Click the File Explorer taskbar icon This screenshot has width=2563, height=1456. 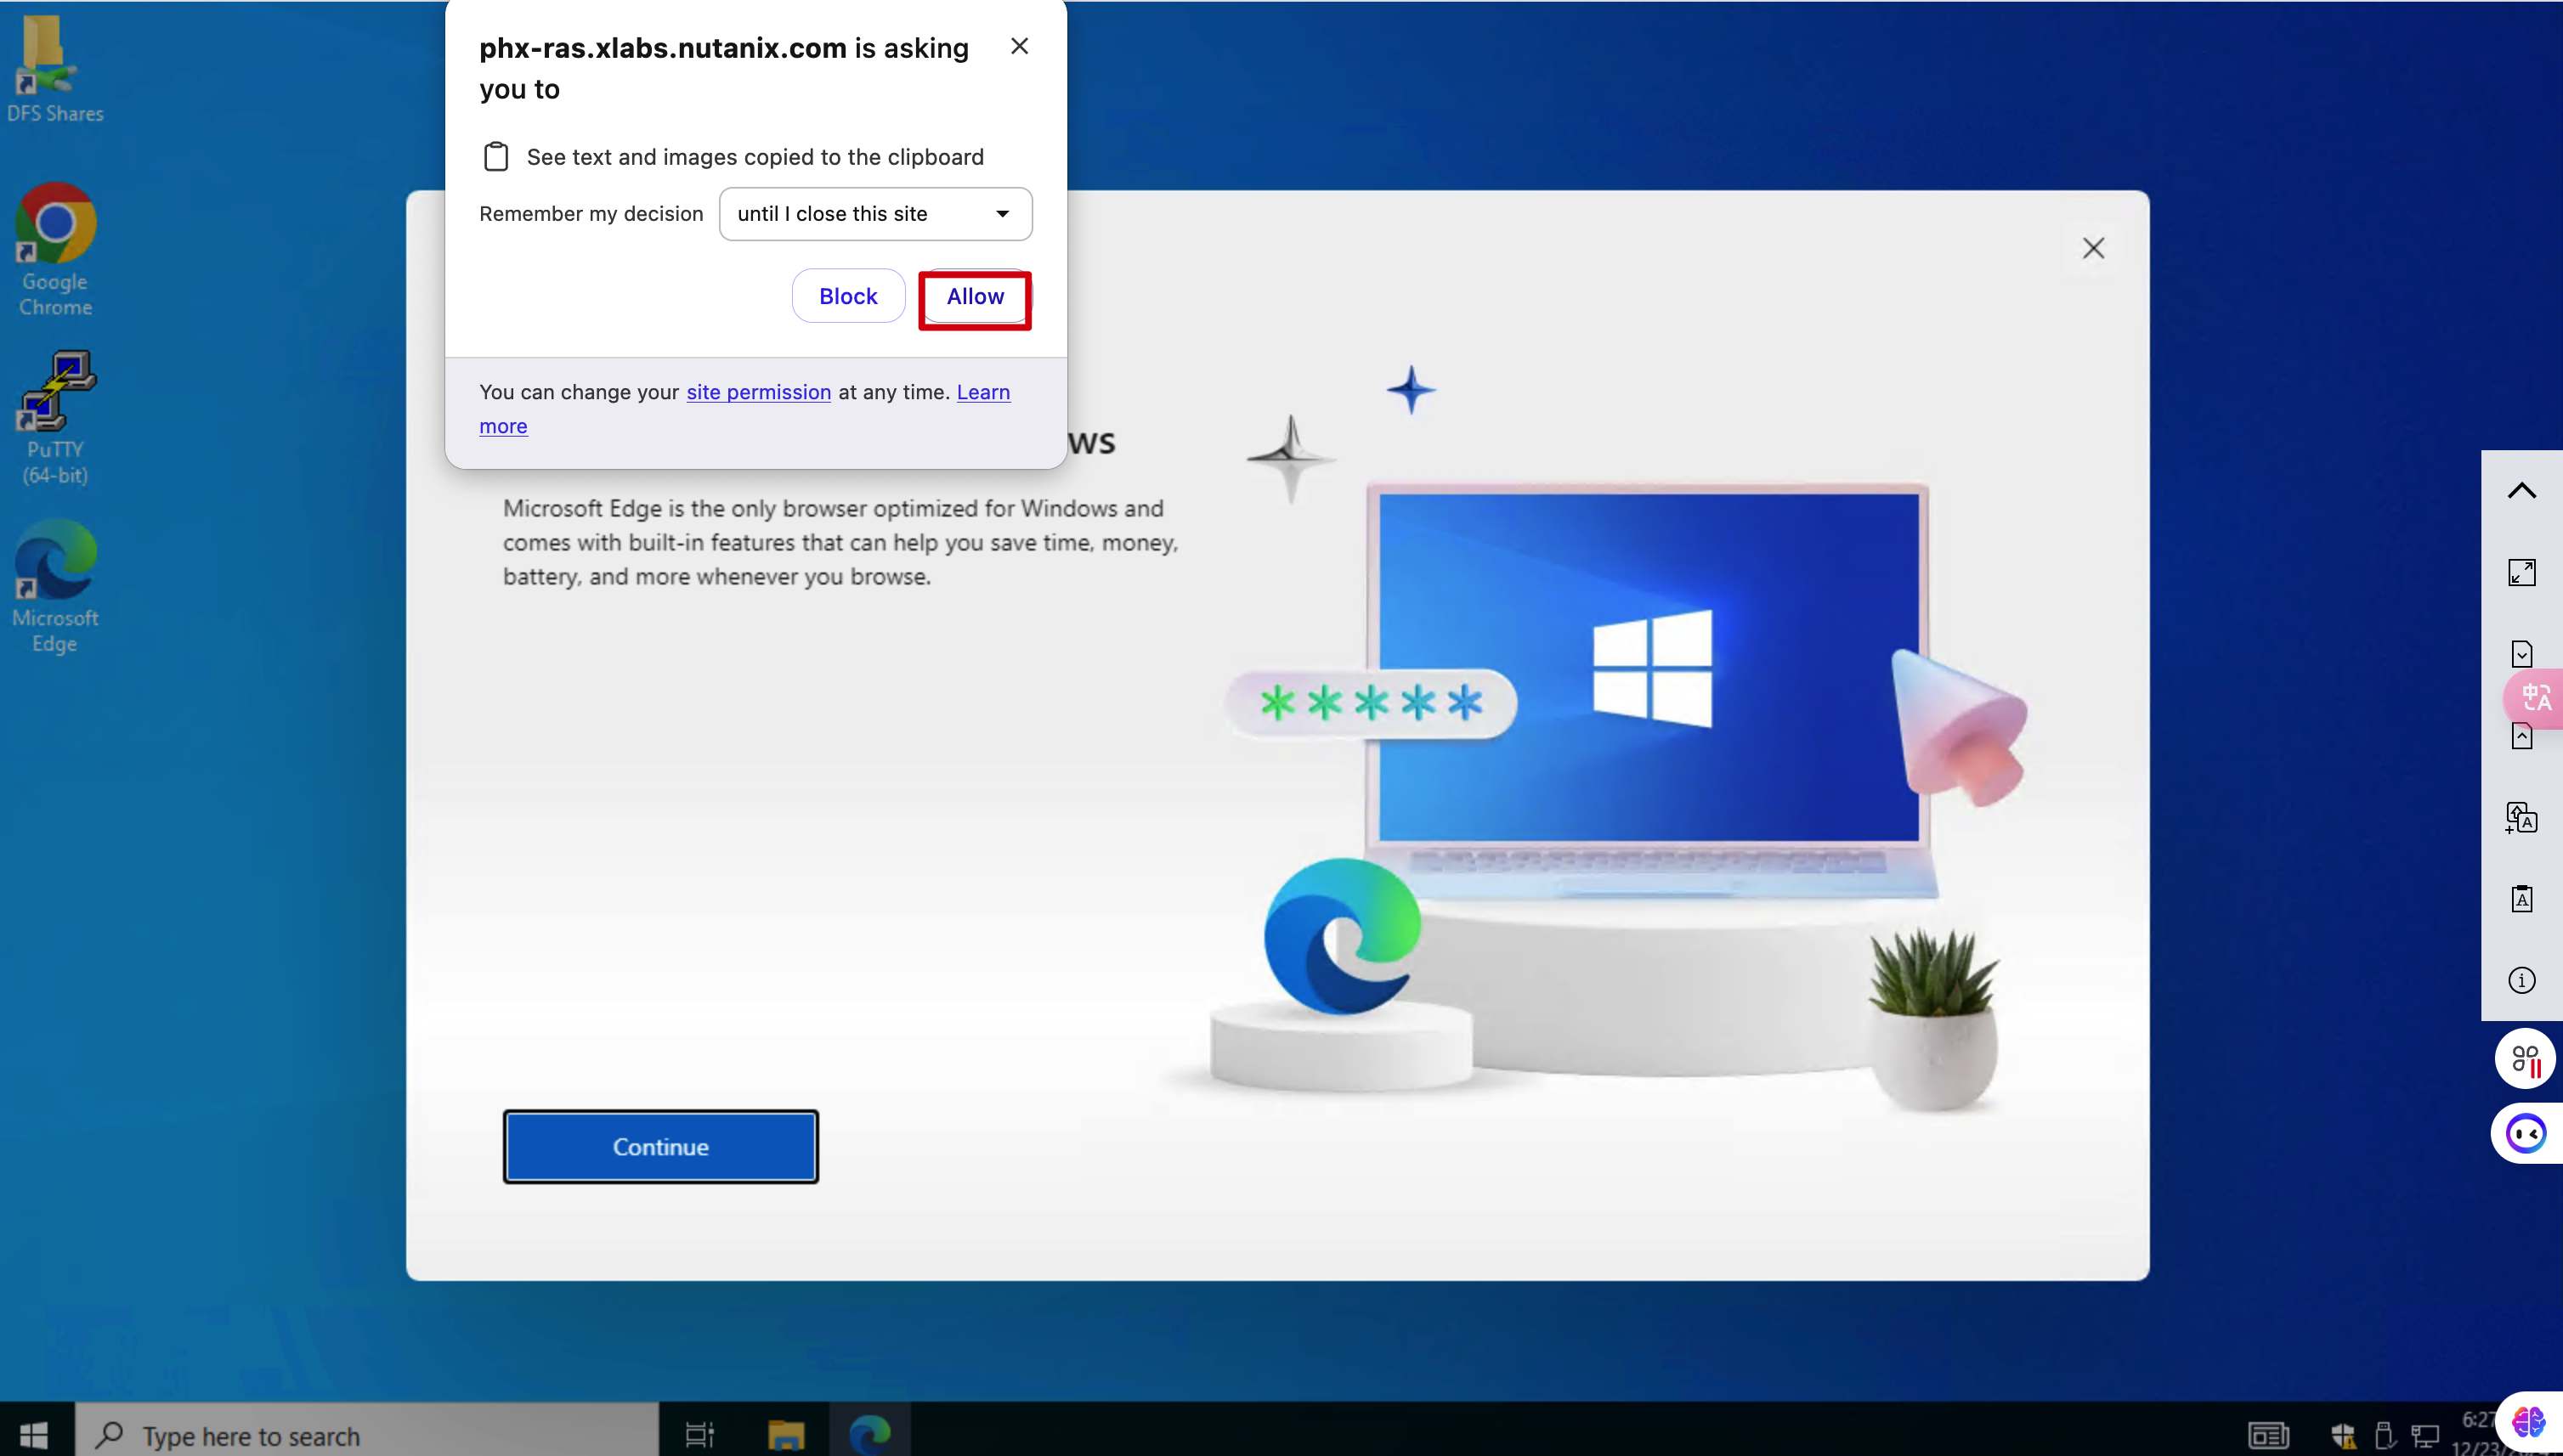click(x=785, y=1434)
